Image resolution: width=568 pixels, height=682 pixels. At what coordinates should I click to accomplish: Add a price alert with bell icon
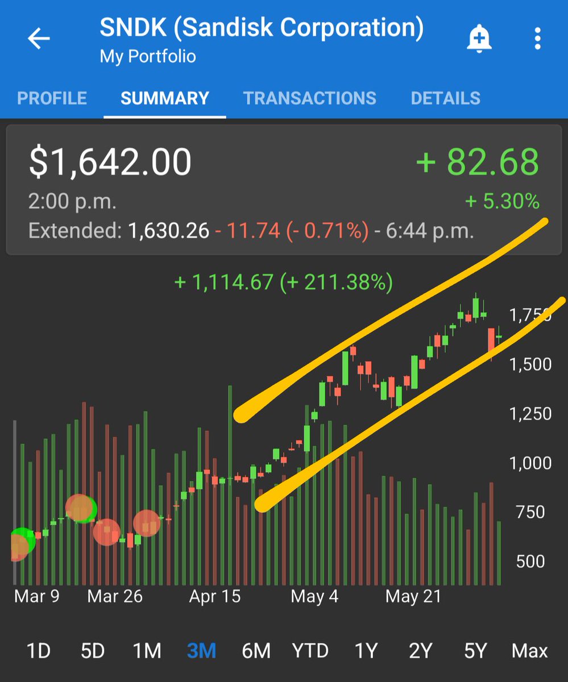click(479, 39)
